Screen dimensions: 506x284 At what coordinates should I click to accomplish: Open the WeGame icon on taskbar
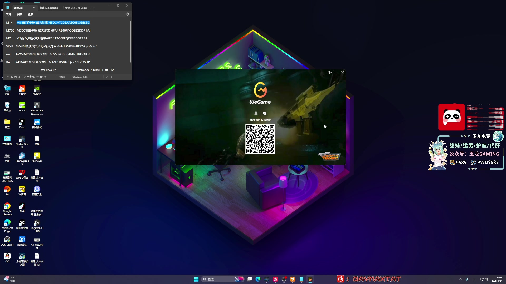(x=310, y=279)
